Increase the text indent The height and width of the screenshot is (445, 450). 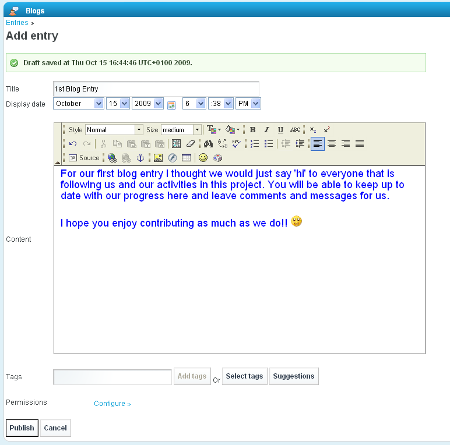300,144
